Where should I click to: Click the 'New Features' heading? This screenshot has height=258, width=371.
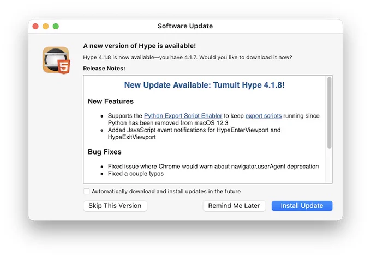(111, 101)
